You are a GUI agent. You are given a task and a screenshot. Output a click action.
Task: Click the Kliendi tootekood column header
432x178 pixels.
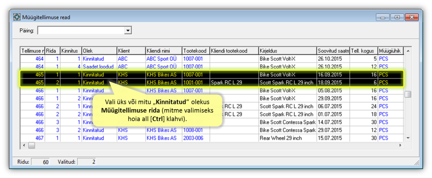pos(234,51)
